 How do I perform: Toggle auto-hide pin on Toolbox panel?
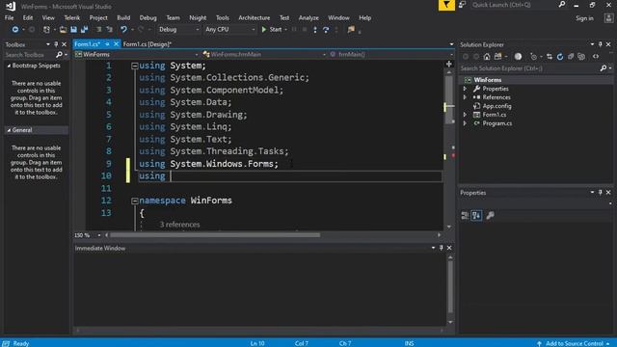point(56,44)
